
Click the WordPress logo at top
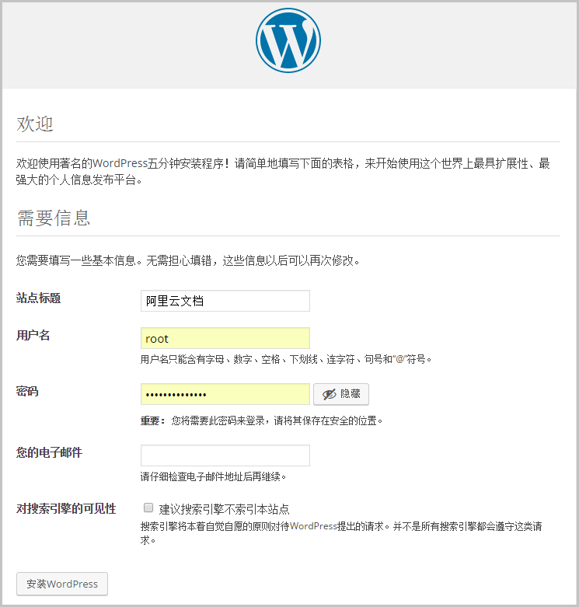pyautogui.click(x=288, y=40)
